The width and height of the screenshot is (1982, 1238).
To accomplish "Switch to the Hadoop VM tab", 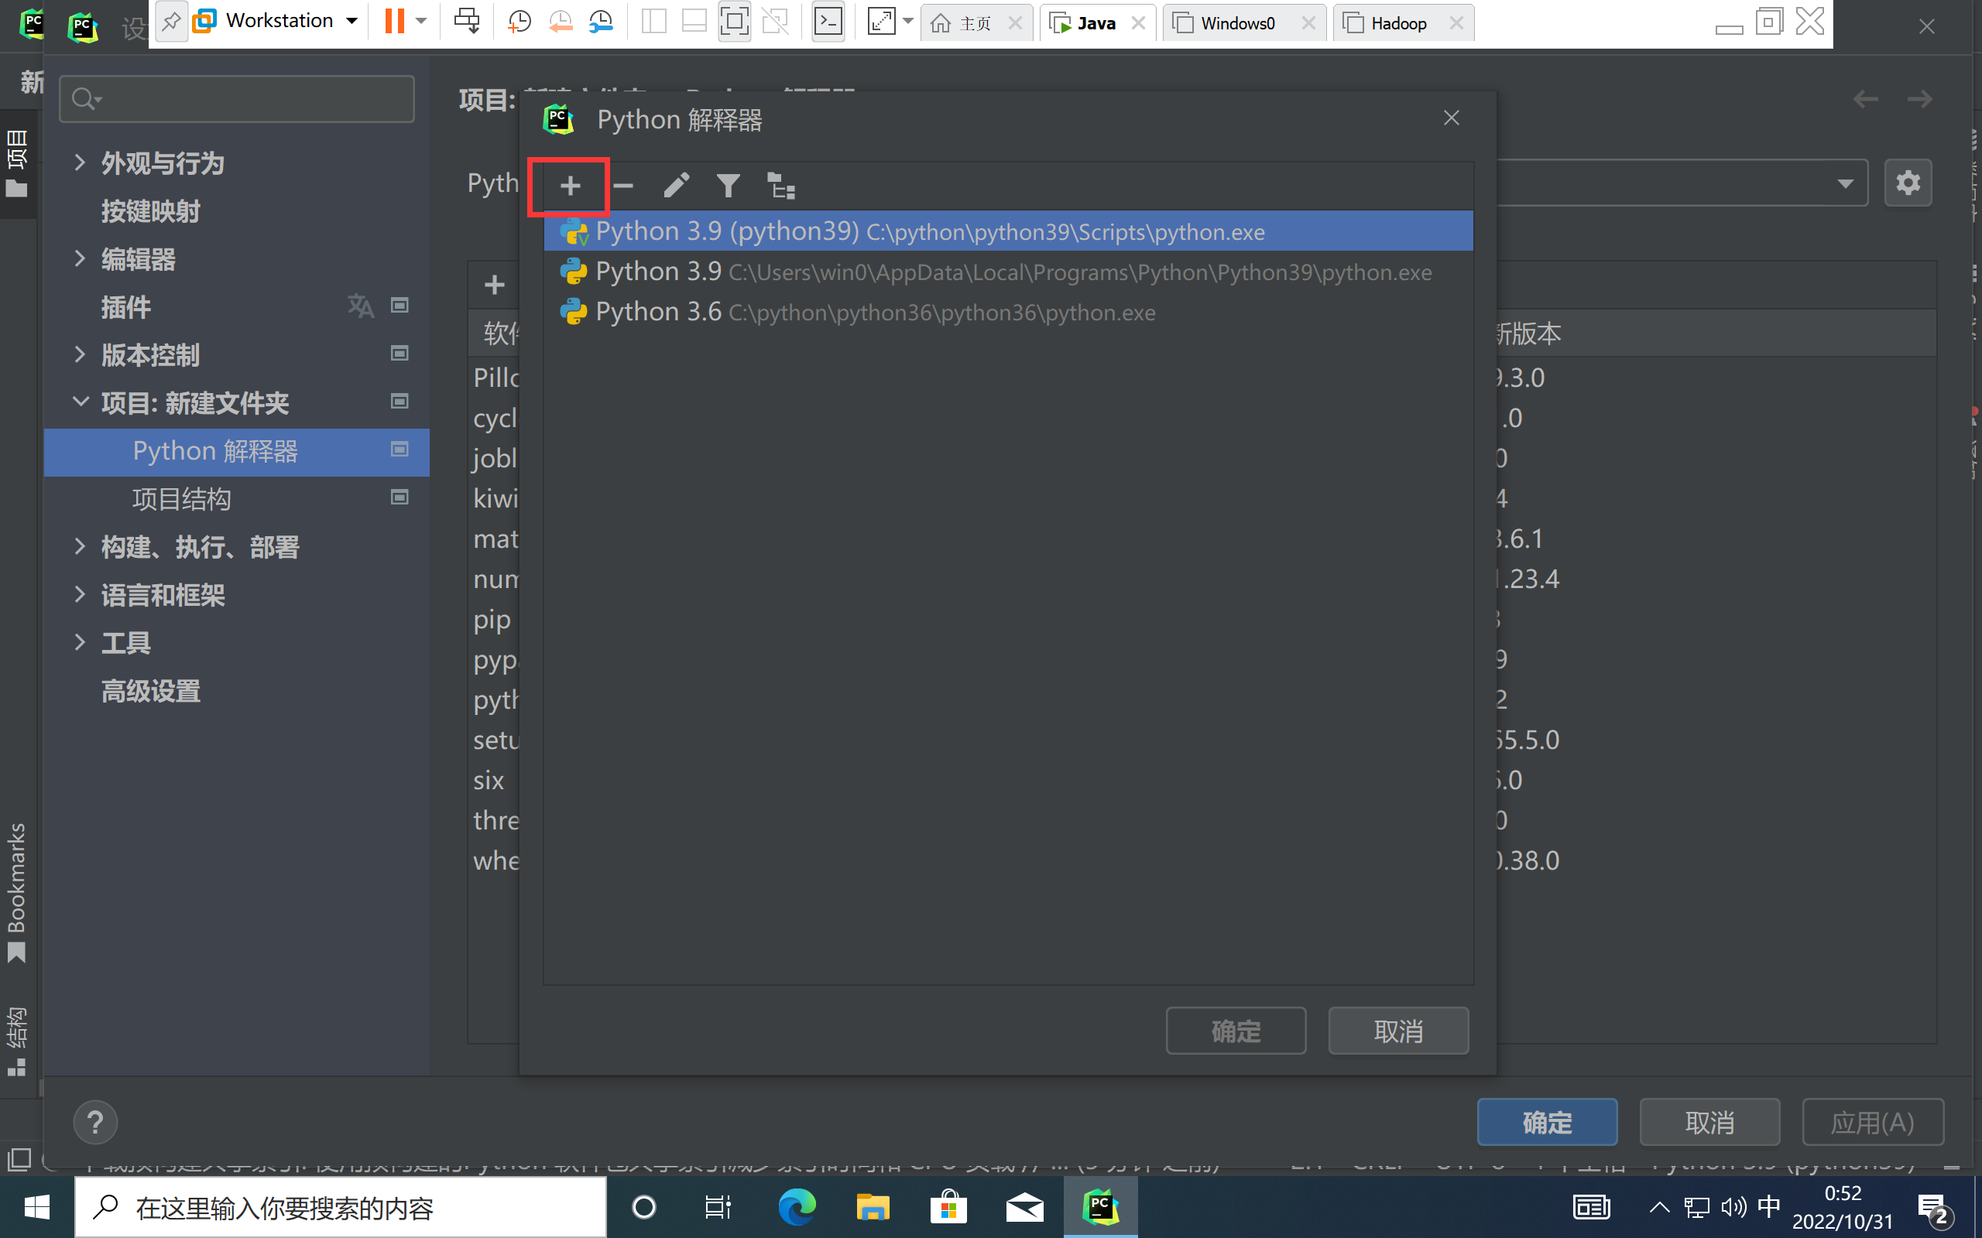I will click(x=1398, y=23).
